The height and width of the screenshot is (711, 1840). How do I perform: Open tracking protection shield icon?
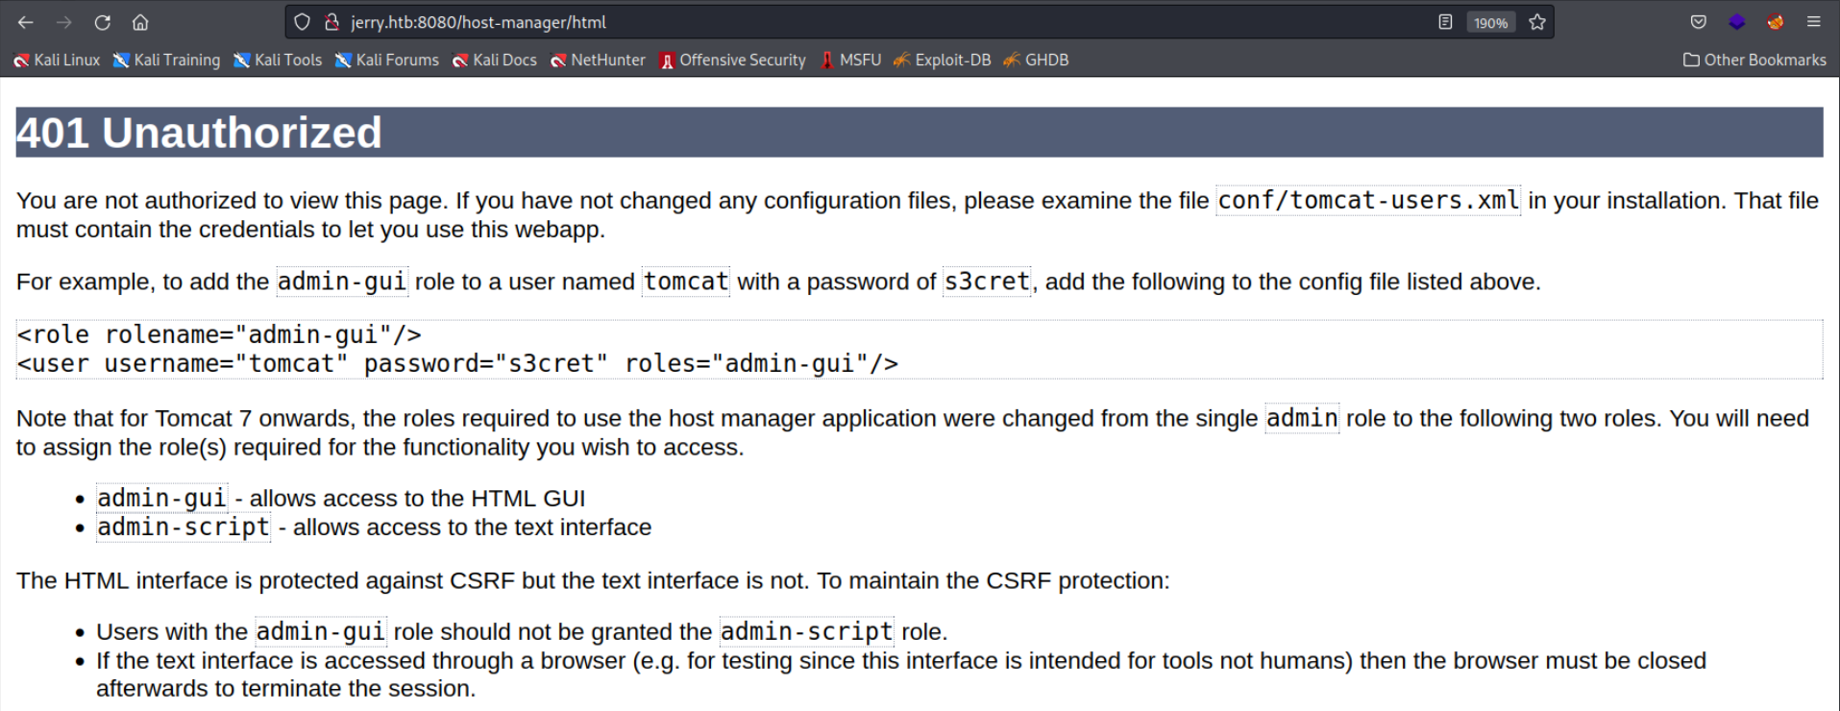coord(302,22)
